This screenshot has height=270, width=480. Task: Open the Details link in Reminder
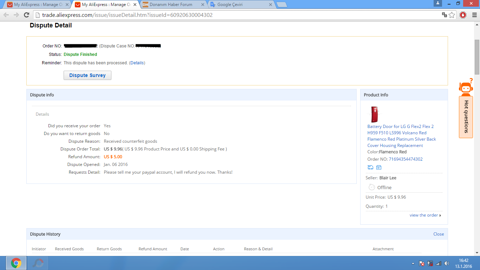(137, 63)
